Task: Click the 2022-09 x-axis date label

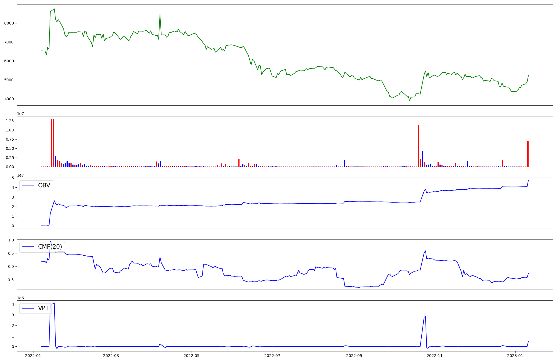Action: [x=354, y=356]
